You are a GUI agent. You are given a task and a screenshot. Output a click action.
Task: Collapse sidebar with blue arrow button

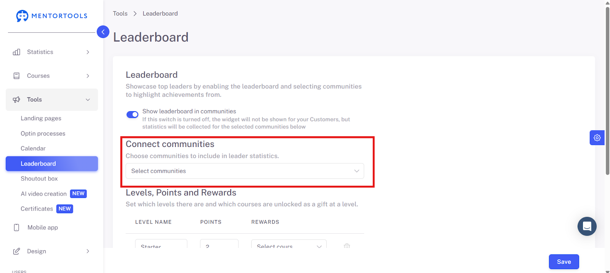pos(103,32)
